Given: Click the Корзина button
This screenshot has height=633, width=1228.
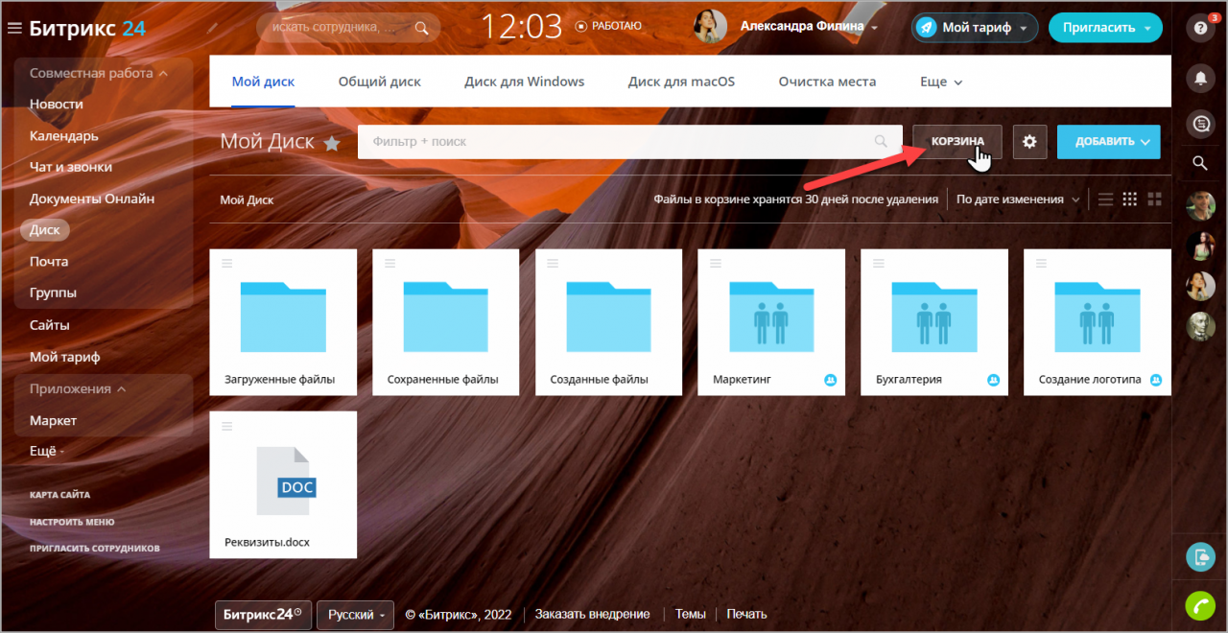Looking at the screenshot, I should (956, 142).
